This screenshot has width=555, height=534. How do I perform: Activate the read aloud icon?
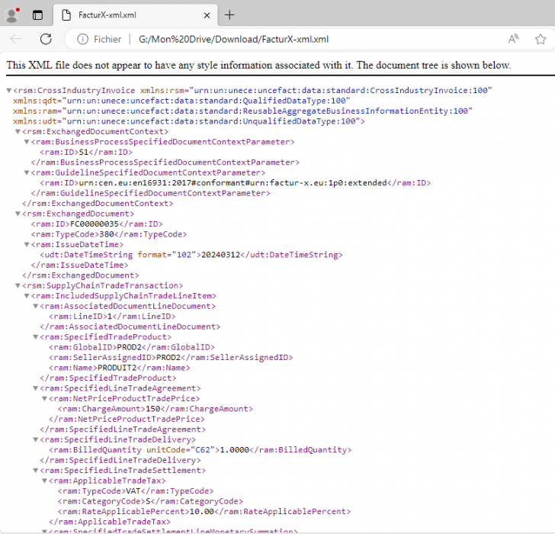514,40
